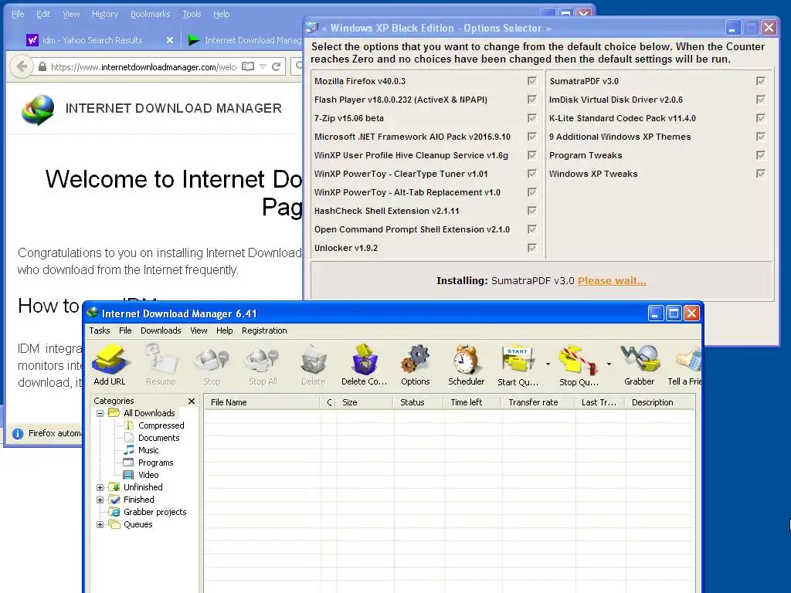
Task: Click the IDM globe logo on webpage
Action: (39, 110)
